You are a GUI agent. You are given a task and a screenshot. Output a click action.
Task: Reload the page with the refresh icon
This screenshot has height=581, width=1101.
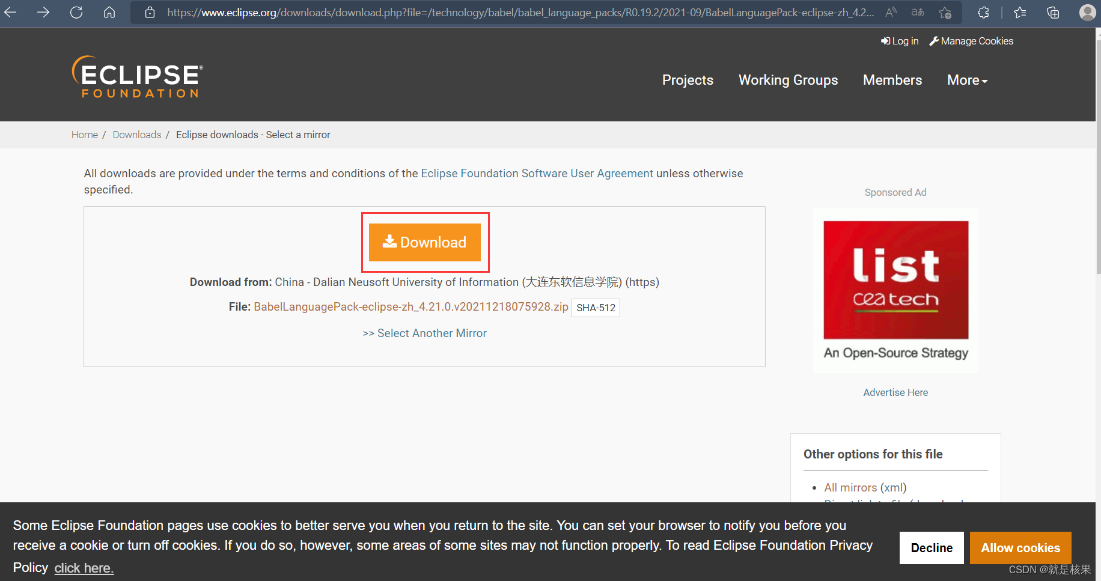tap(76, 12)
